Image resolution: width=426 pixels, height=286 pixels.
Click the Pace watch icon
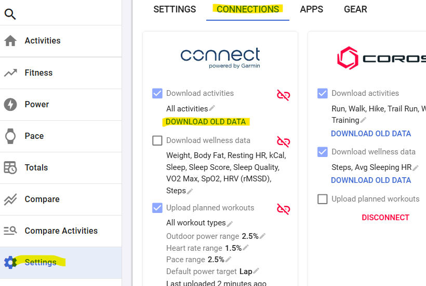click(10, 136)
